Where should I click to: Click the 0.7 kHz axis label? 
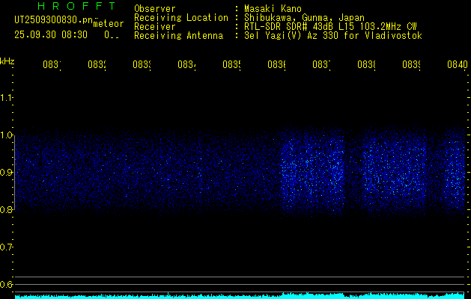point(7,247)
